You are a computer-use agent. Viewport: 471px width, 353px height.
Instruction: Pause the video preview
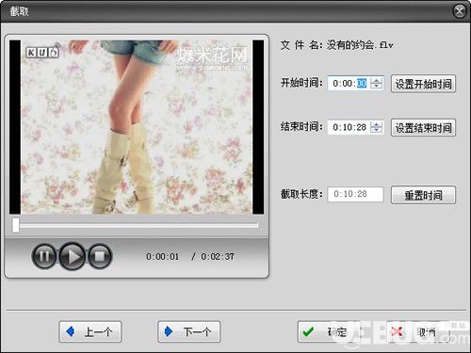(44, 256)
